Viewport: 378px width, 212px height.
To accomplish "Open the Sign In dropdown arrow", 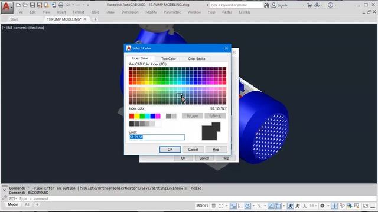I will pos(303,5).
